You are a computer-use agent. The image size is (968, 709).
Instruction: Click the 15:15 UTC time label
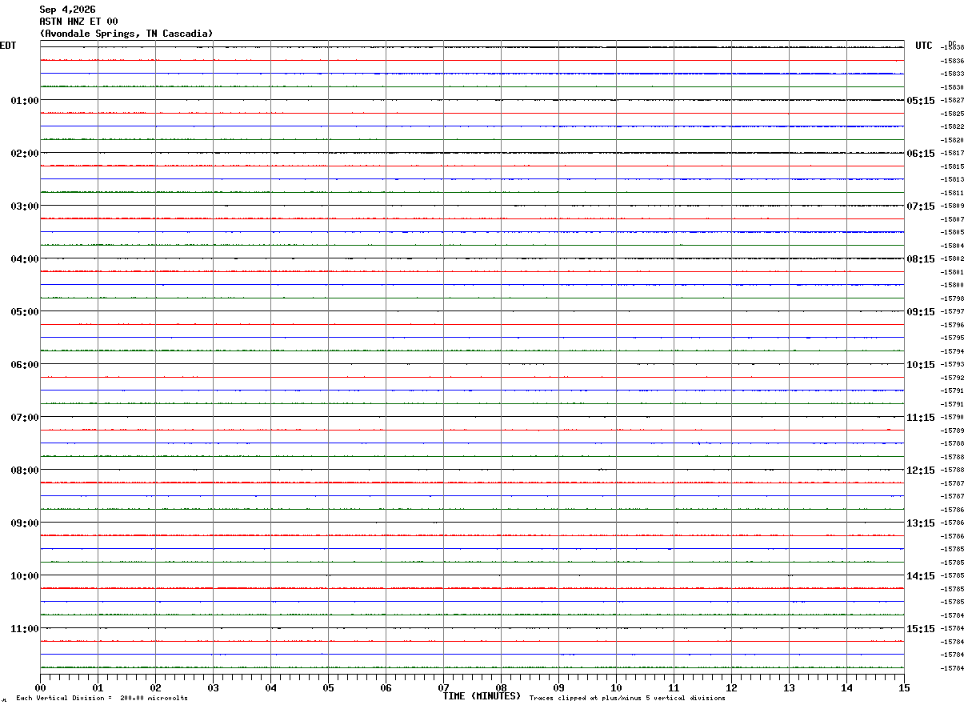point(920,629)
